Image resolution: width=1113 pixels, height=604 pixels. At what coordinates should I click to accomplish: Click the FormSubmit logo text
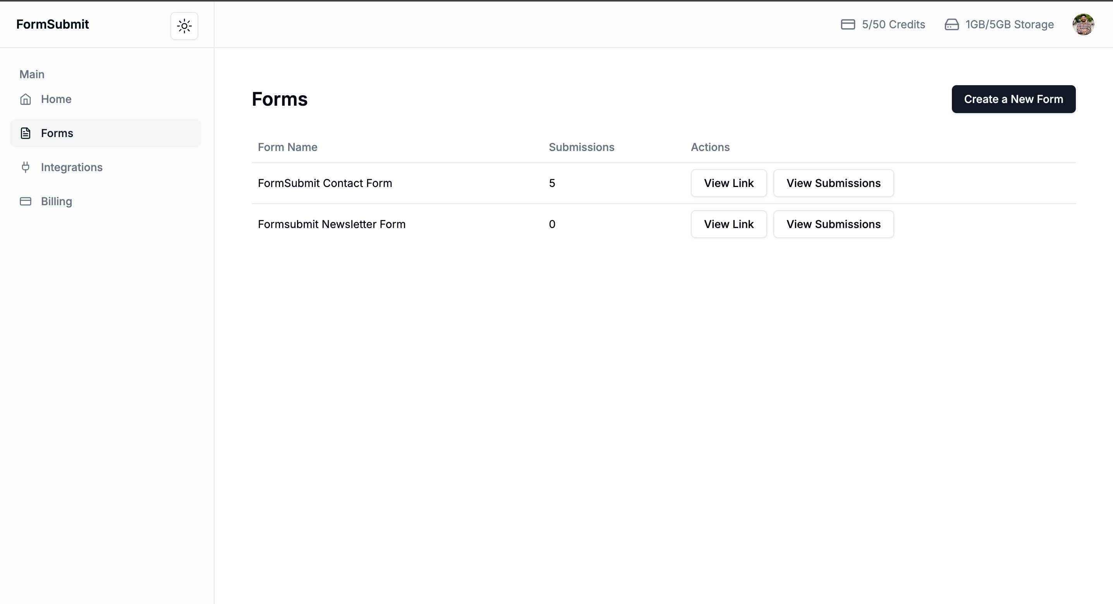tap(52, 24)
